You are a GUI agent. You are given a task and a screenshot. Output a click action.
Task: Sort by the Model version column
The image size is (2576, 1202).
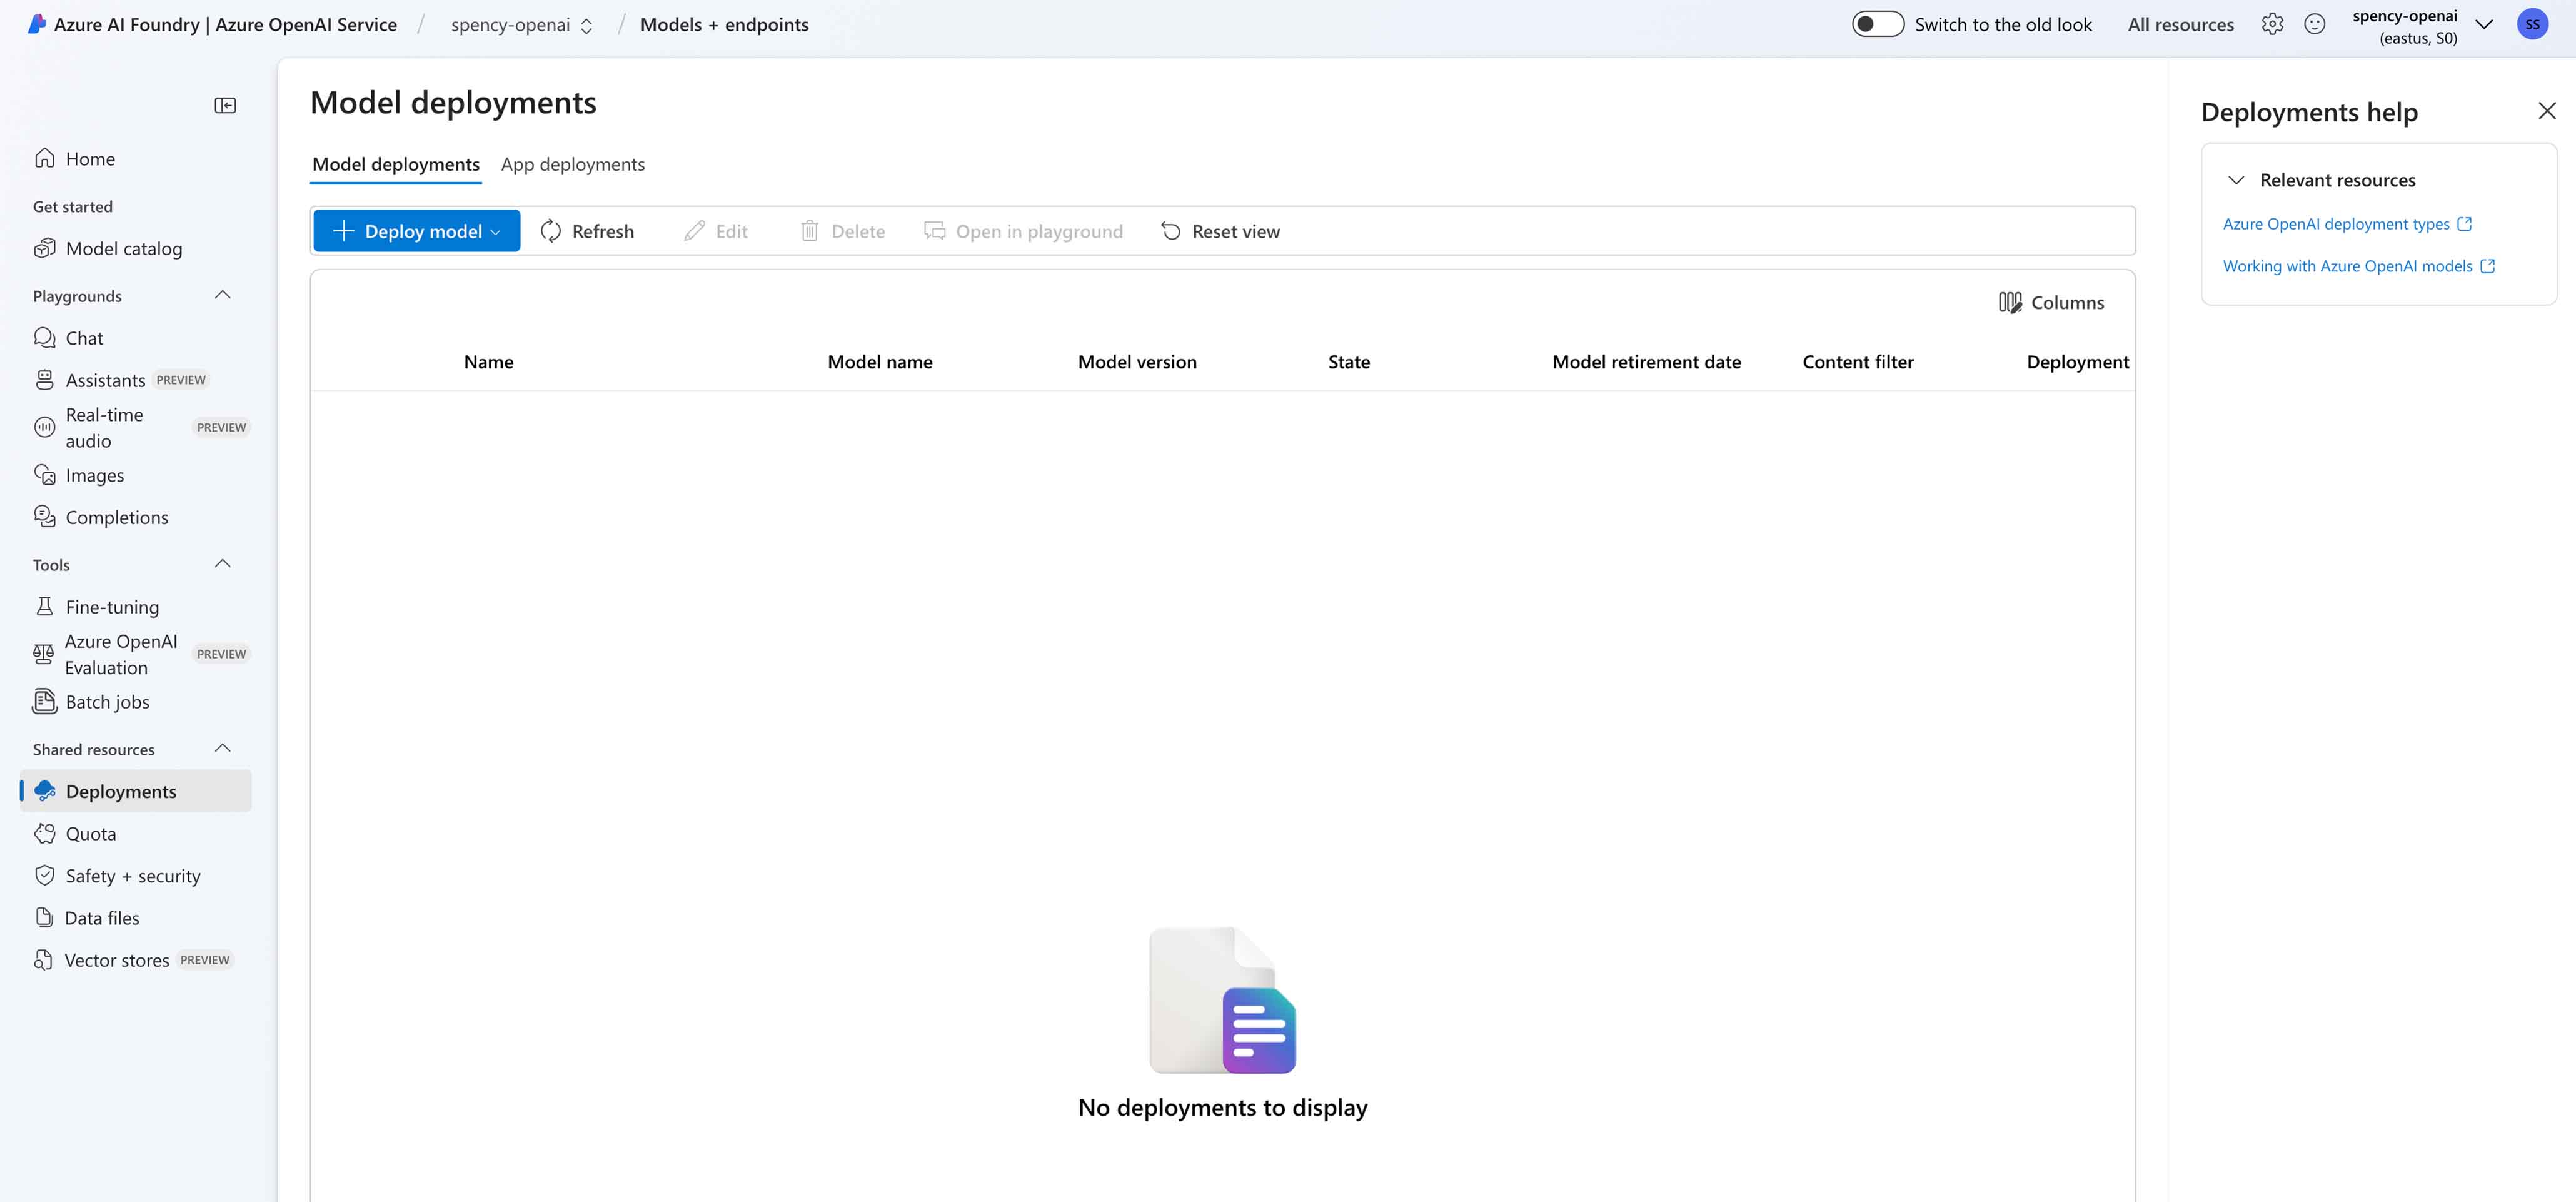click(x=1137, y=362)
